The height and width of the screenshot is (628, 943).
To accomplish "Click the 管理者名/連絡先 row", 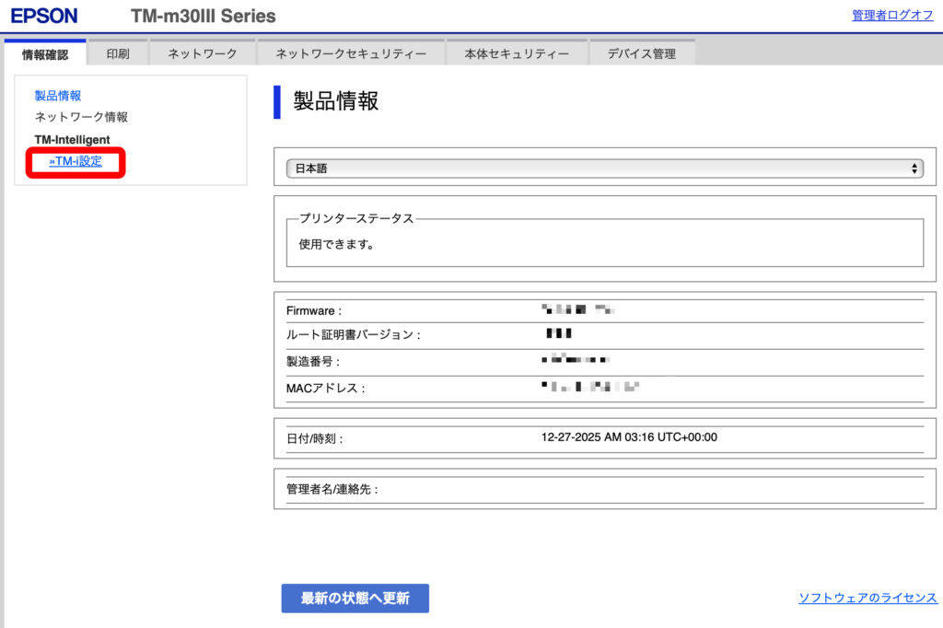I will coord(332,490).
